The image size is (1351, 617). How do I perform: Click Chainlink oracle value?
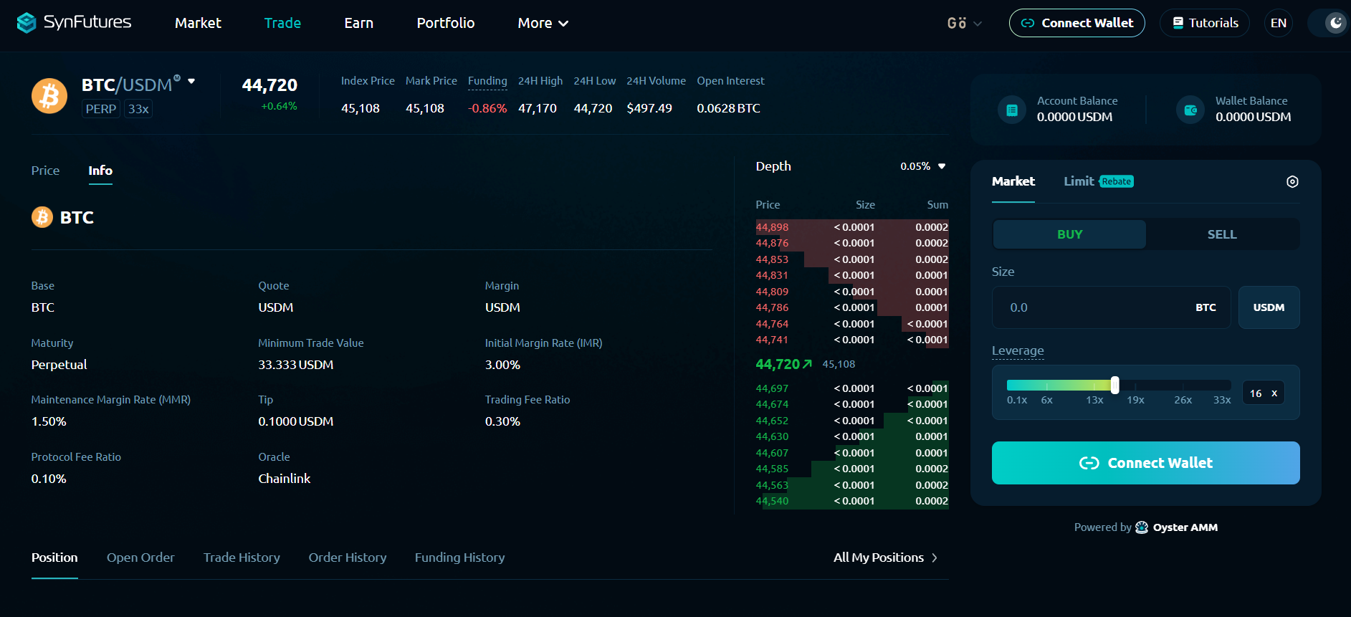click(x=285, y=479)
